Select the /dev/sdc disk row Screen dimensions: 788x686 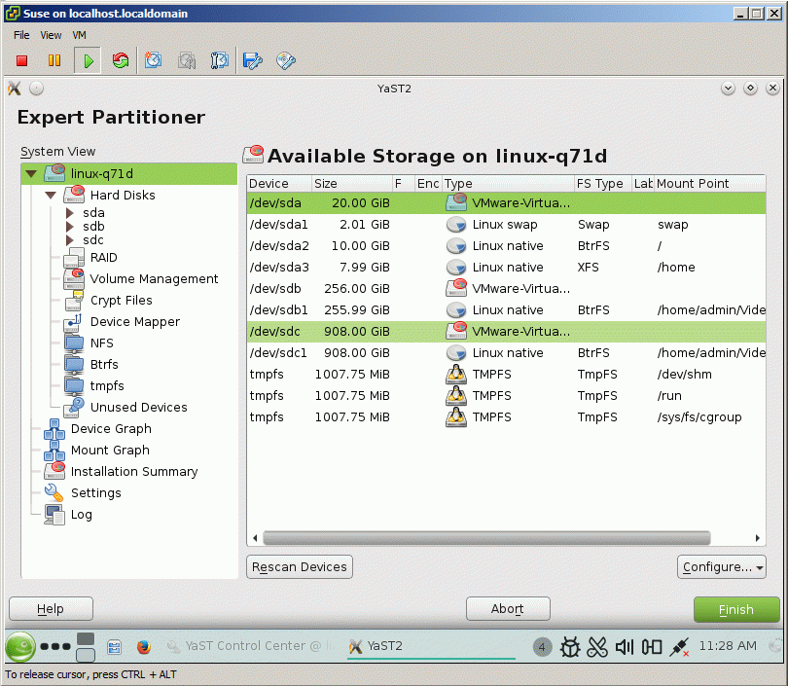(506, 332)
